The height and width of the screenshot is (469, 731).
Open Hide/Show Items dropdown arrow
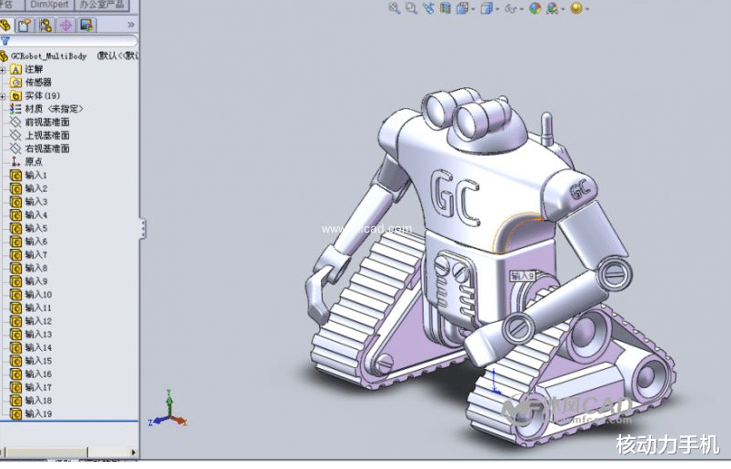click(x=522, y=9)
